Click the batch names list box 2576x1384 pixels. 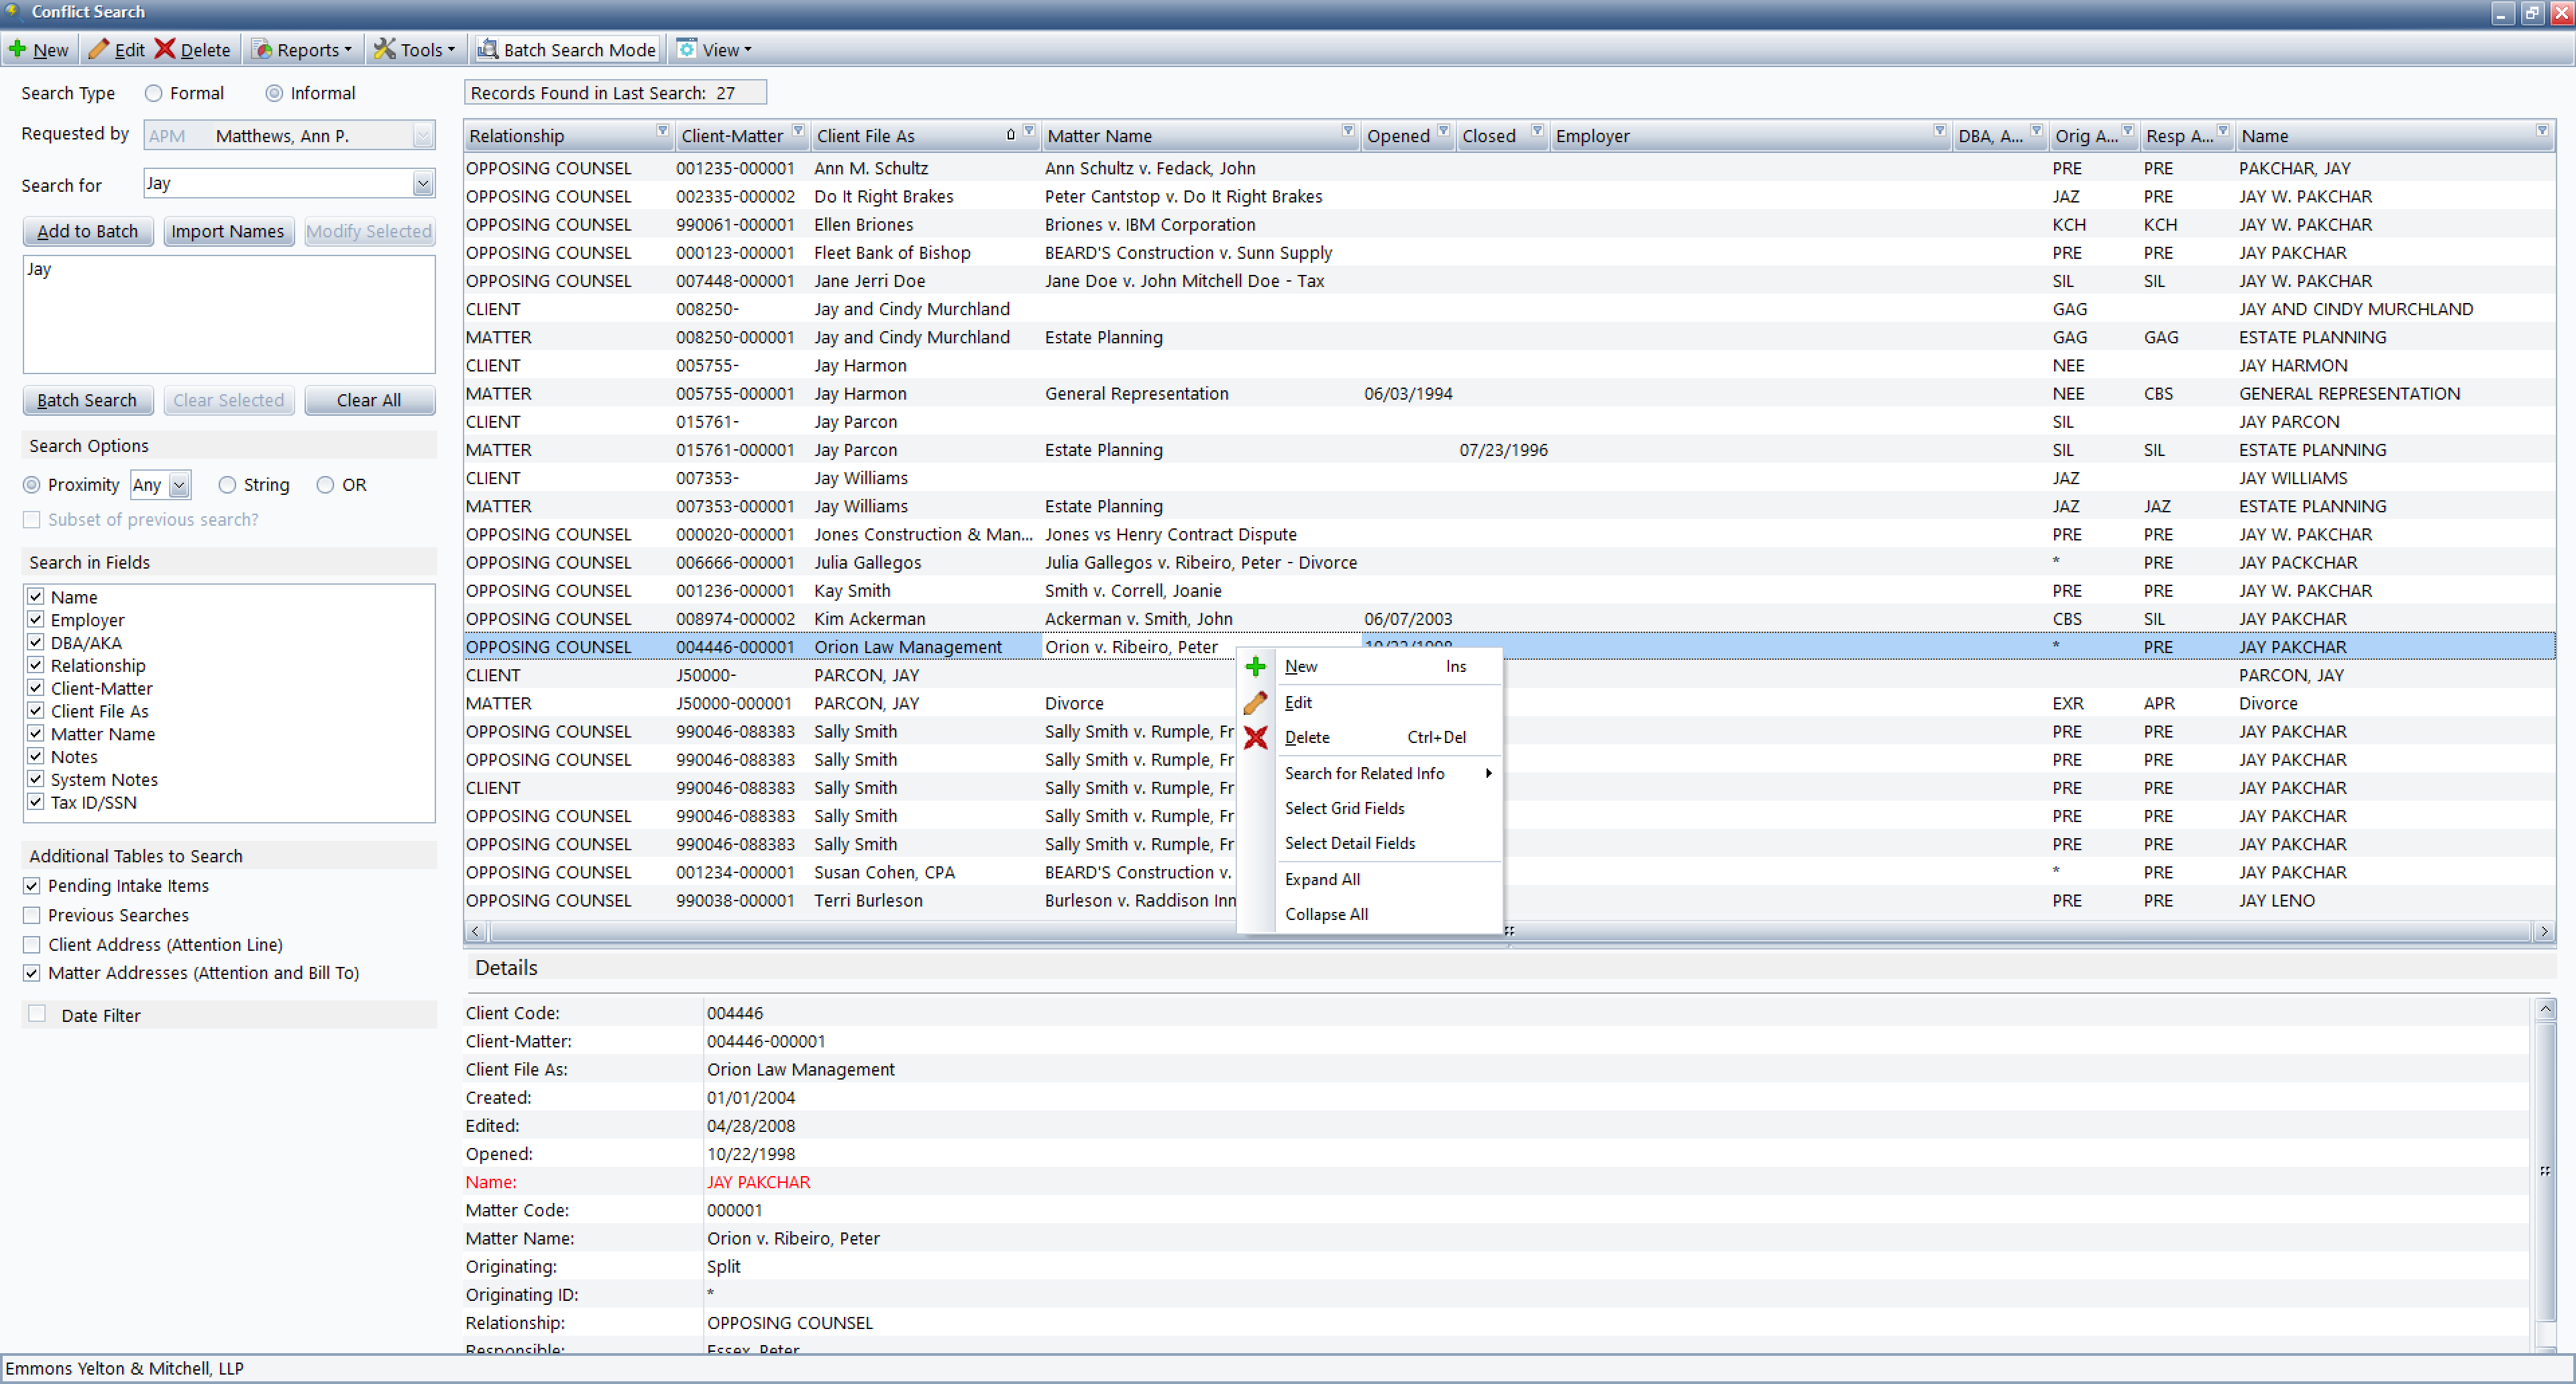[229, 314]
